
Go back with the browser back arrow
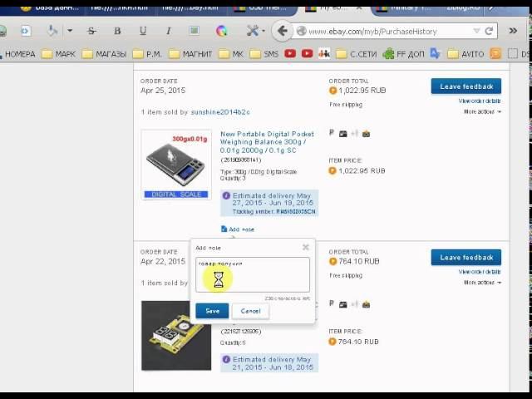point(282,31)
